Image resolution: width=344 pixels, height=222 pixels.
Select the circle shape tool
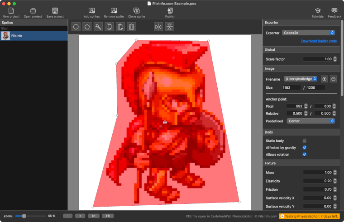(x=76, y=27)
